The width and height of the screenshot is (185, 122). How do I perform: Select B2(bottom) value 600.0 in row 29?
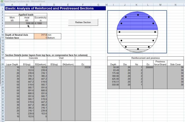(40, 91)
